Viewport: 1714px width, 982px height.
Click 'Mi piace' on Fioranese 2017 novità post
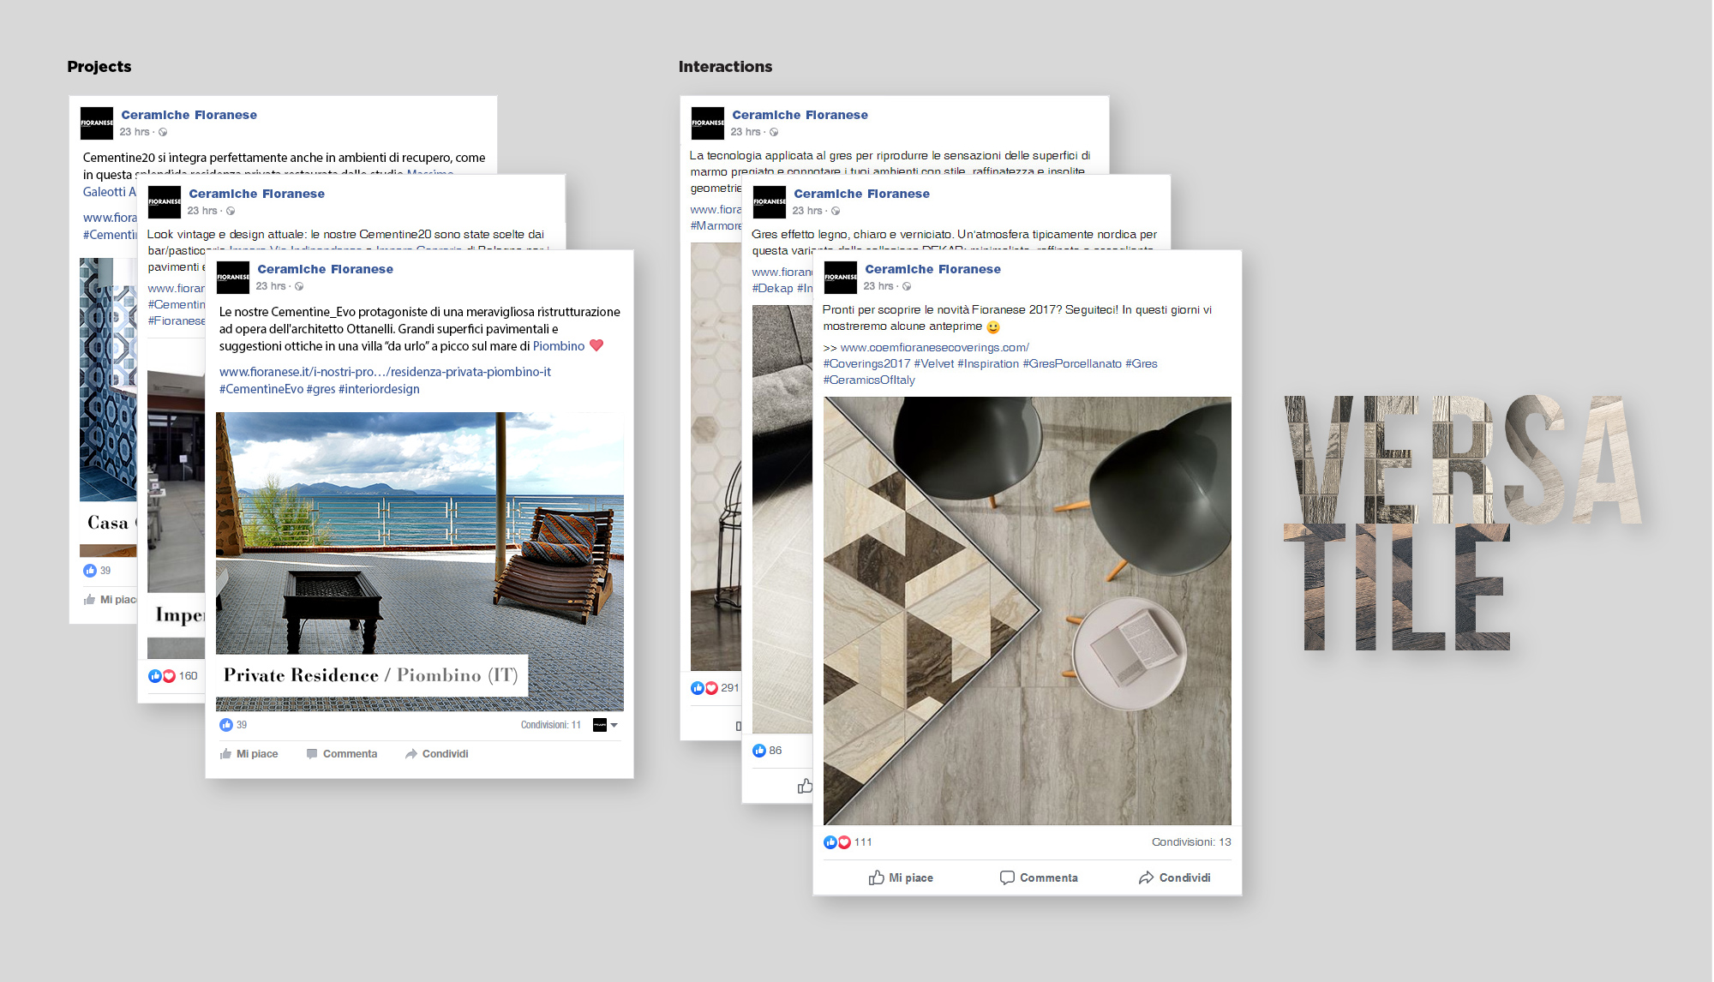[902, 877]
